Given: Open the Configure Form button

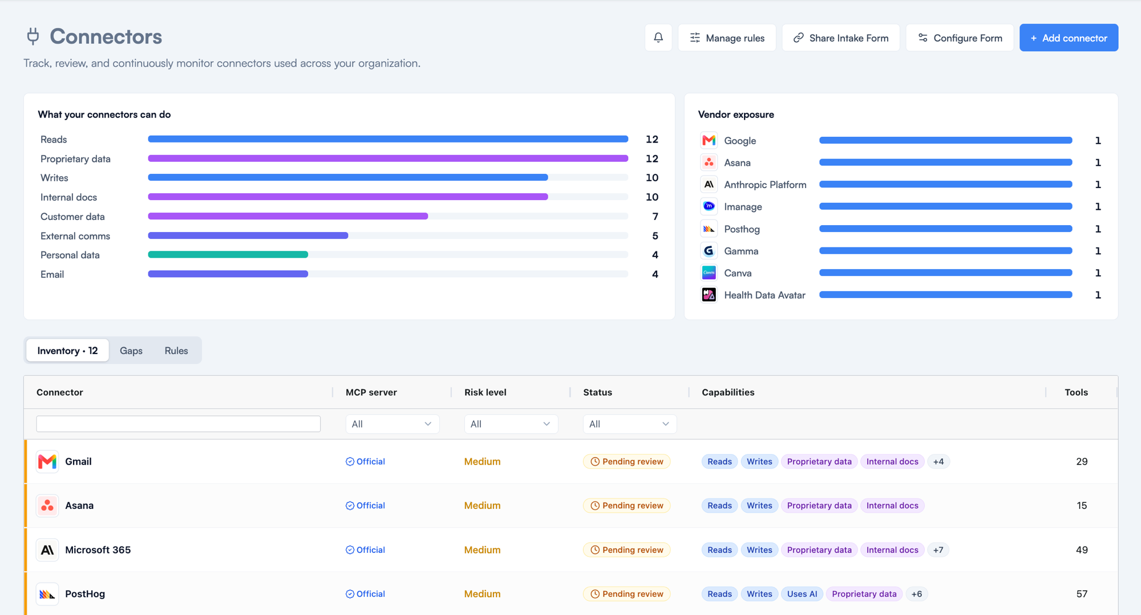Looking at the screenshot, I should pyautogui.click(x=960, y=38).
